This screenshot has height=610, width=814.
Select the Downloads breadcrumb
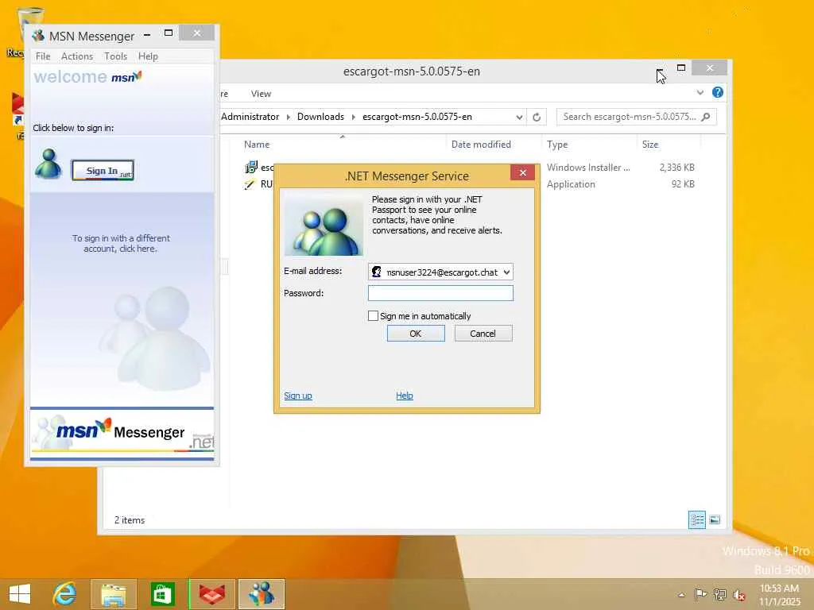[320, 117]
